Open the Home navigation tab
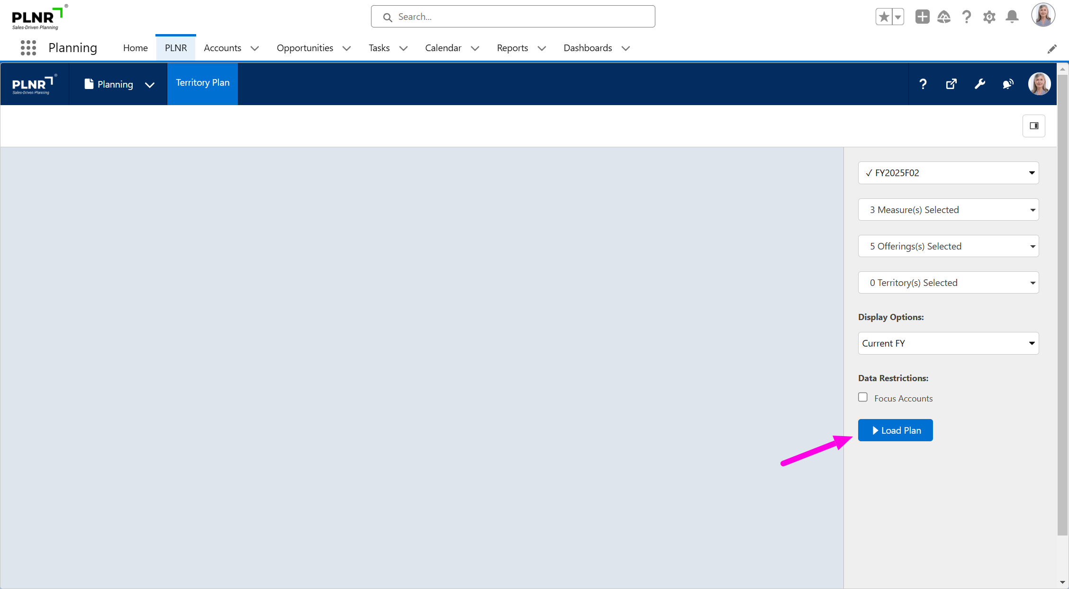Image resolution: width=1069 pixels, height=589 pixels. pyautogui.click(x=135, y=48)
